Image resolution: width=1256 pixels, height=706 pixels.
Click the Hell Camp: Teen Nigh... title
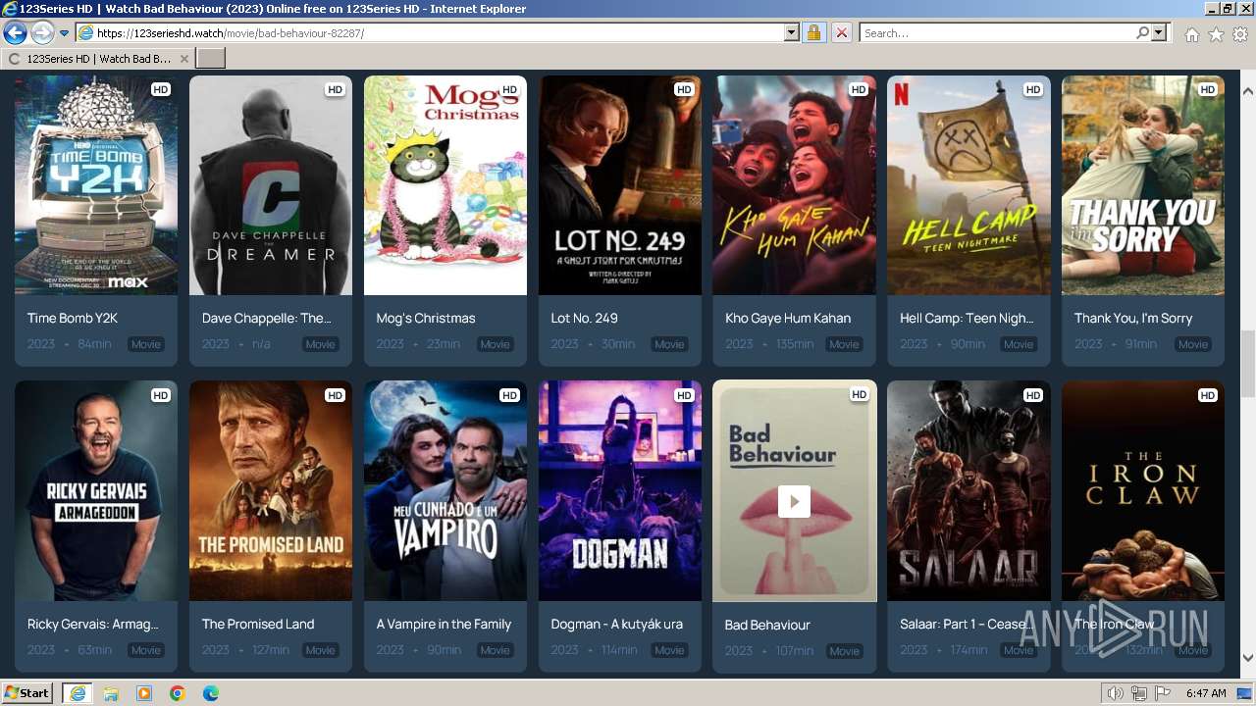pyautogui.click(x=967, y=318)
